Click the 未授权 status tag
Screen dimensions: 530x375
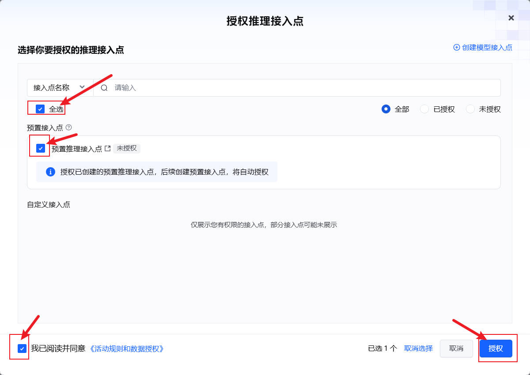click(127, 148)
